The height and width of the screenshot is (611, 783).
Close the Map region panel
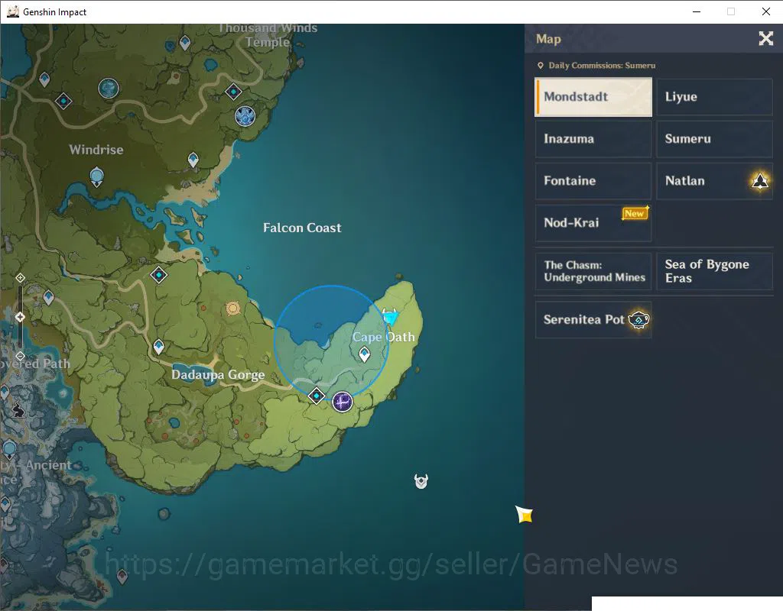click(x=766, y=38)
